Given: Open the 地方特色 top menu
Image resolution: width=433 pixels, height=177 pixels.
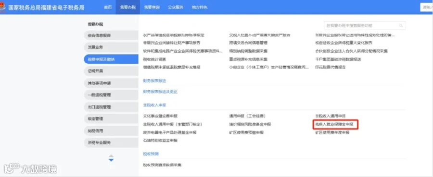Looking at the screenshot, I should 199,7.
